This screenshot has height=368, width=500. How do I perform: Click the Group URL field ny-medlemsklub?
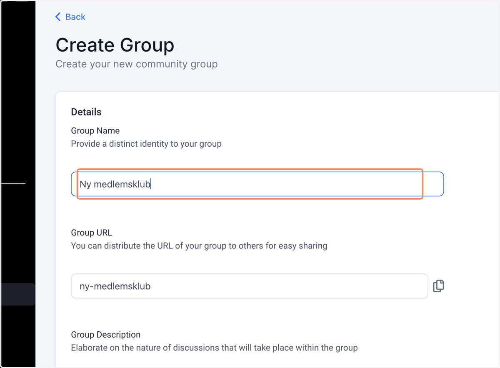249,286
